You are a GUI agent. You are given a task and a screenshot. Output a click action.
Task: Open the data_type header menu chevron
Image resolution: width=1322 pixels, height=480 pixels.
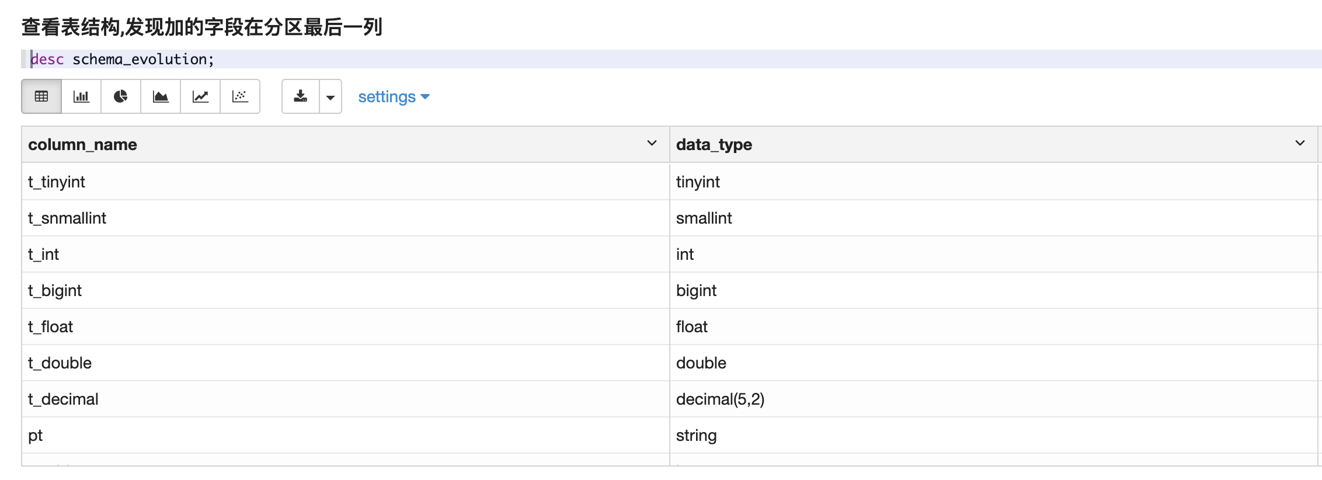click(1300, 144)
